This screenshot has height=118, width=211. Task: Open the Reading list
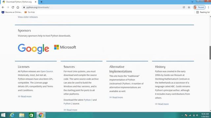tap(203, 12)
